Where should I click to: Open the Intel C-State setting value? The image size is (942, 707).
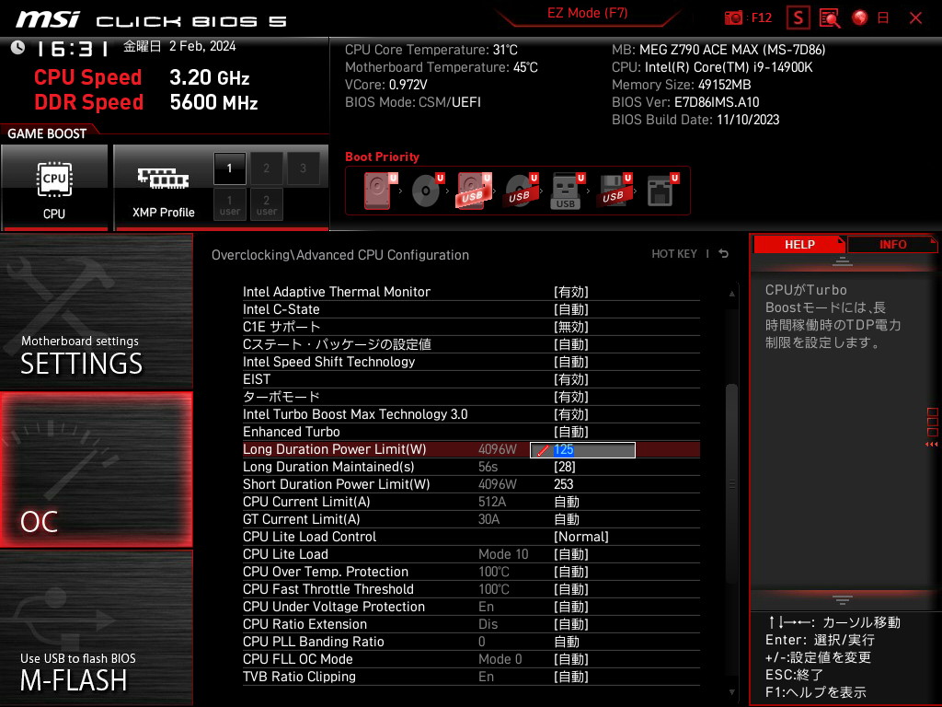(570, 309)
